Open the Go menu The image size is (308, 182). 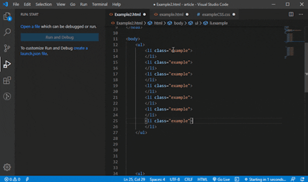pyautogui.click(x=73, y=4)
